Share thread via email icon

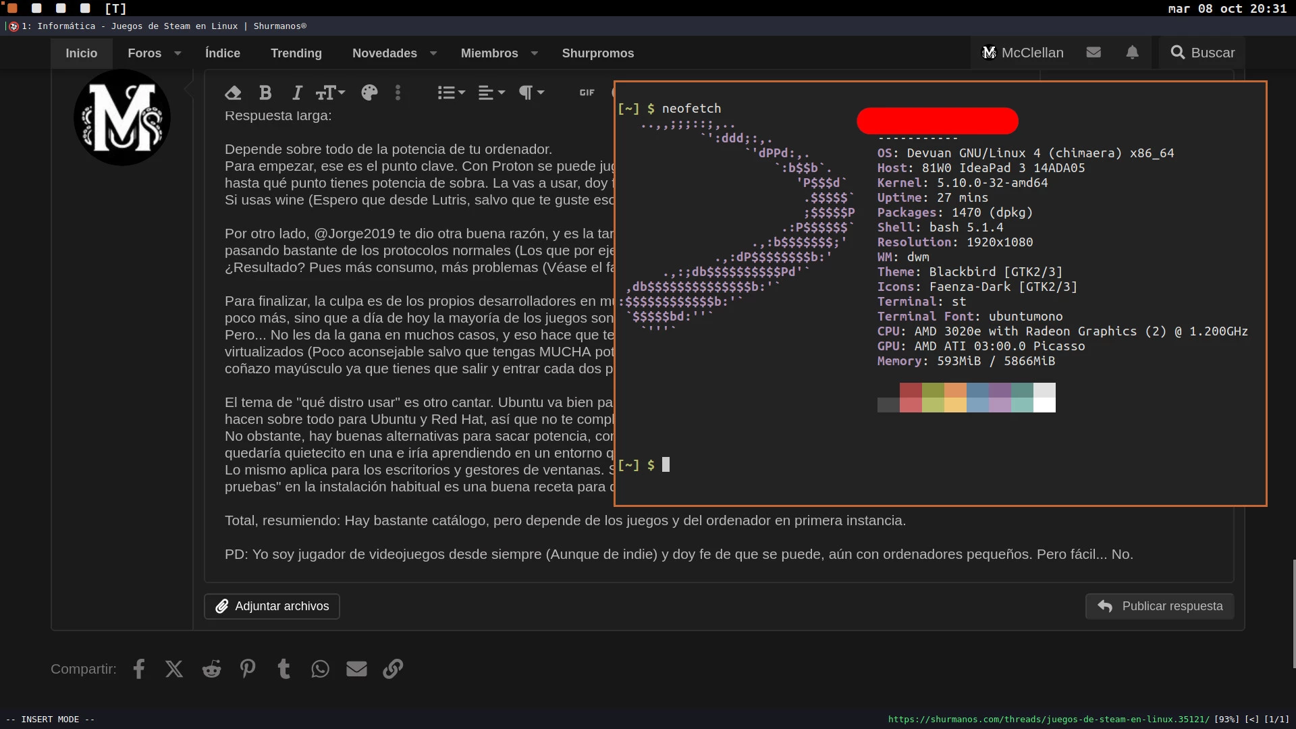[356, 669]
